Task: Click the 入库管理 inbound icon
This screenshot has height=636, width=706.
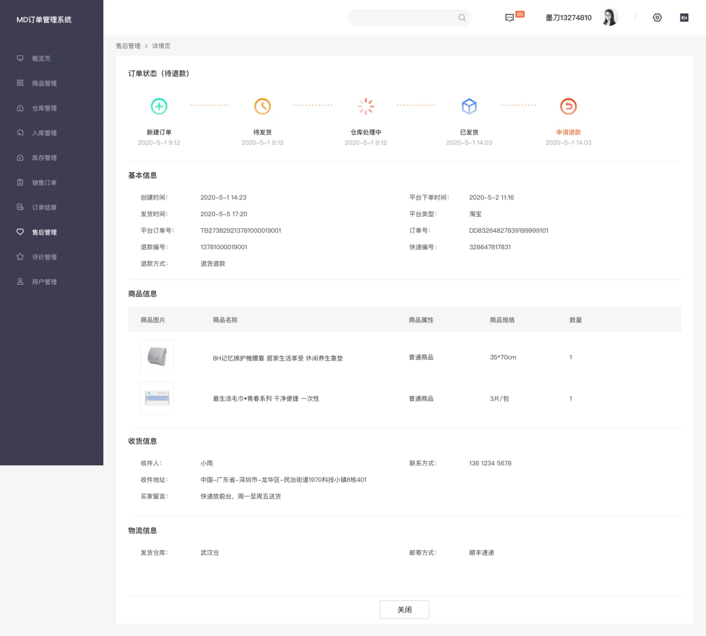Action: tap(20, 133)
